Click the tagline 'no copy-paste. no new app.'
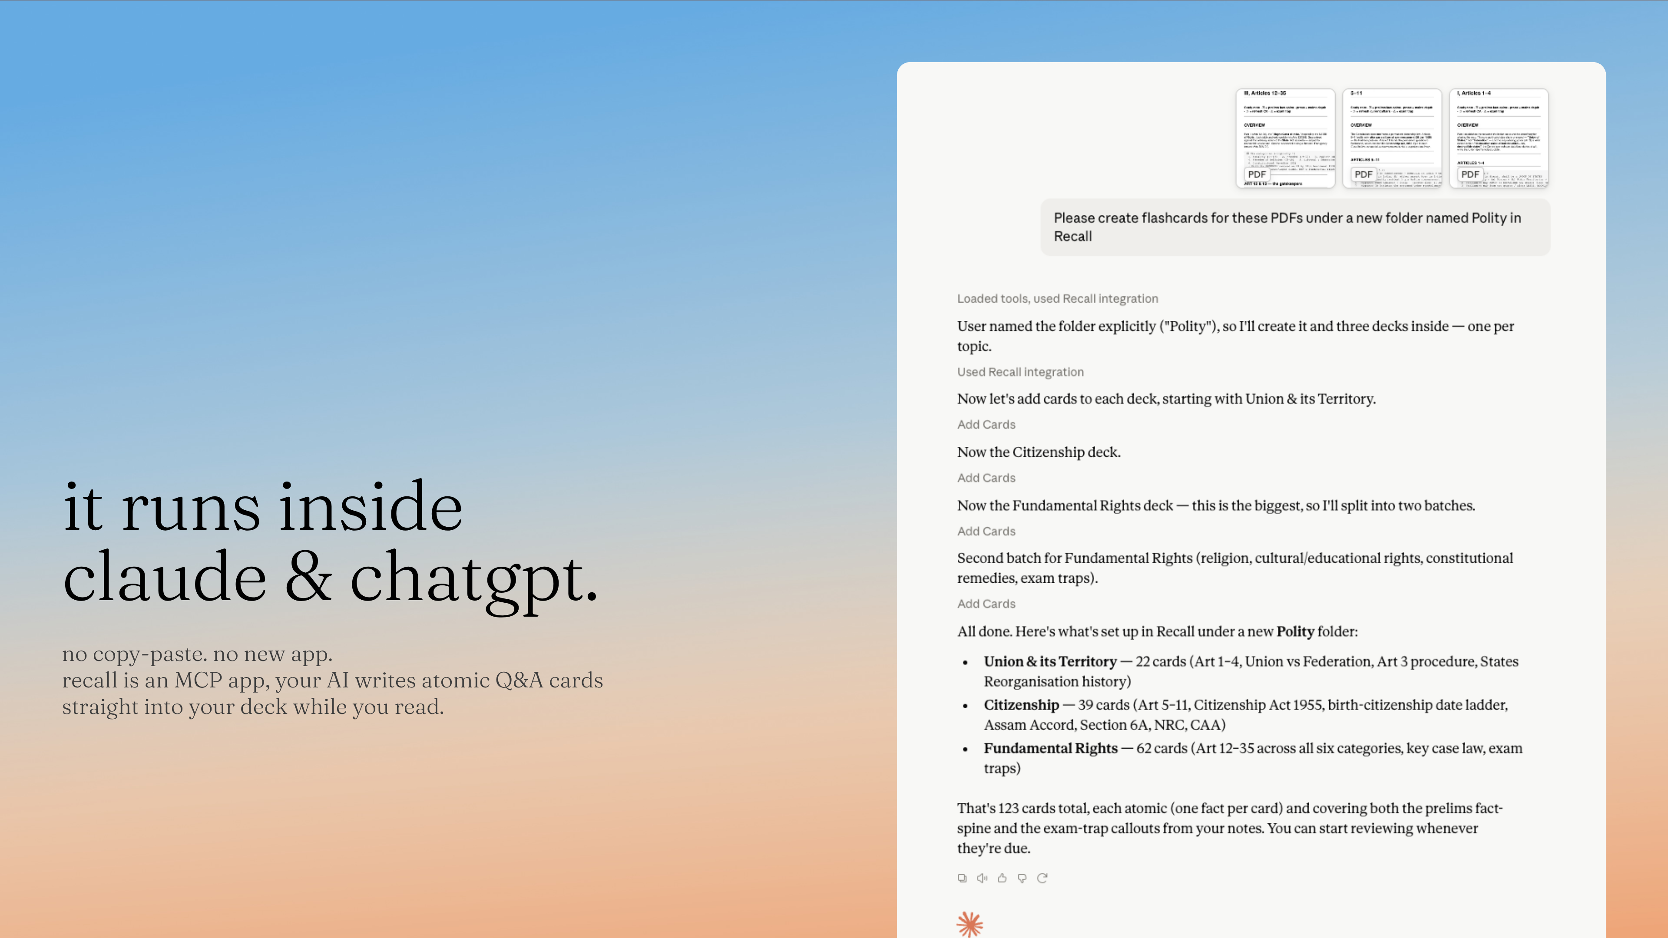 pyautogui.click(x=198, y=654)
